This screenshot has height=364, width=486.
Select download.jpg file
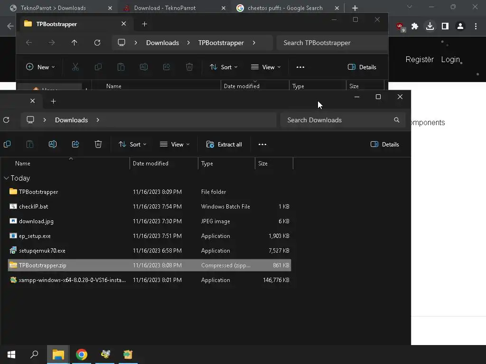tap(150, 221)
